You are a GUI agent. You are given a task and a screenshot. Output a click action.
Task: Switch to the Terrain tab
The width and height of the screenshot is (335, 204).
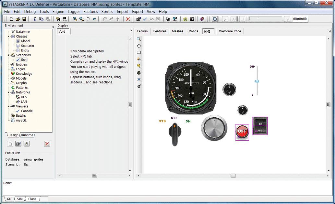(x=142, y=31)
